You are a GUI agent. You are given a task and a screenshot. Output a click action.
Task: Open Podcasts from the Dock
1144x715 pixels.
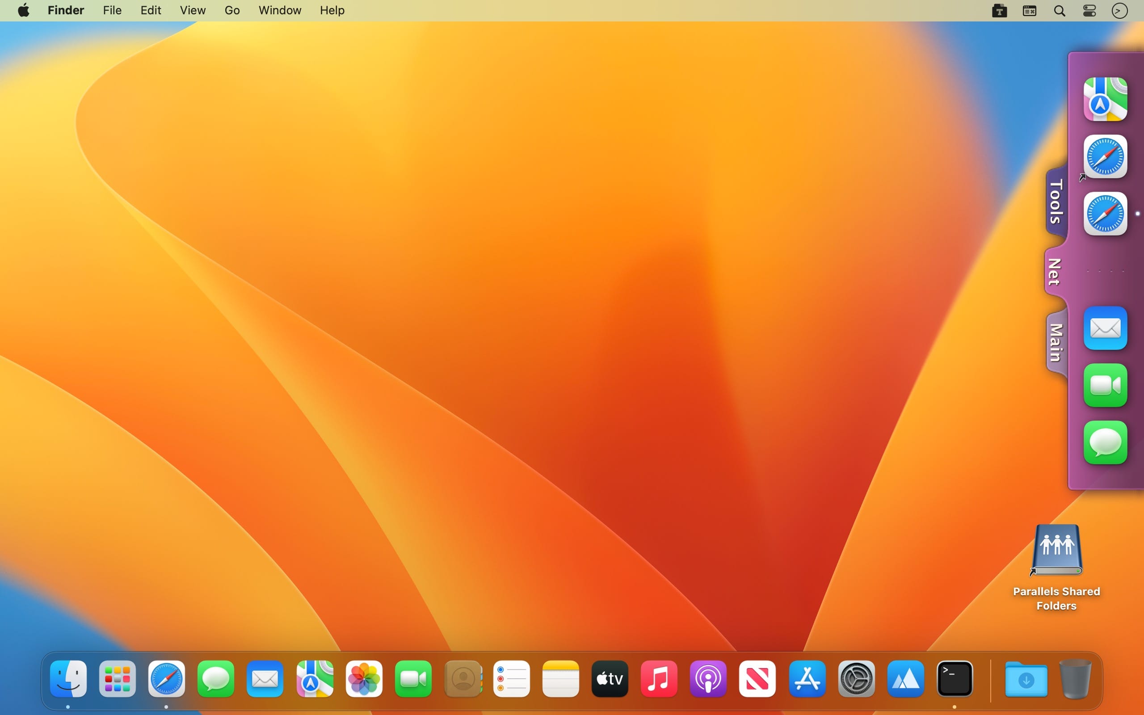click(708, 679)
